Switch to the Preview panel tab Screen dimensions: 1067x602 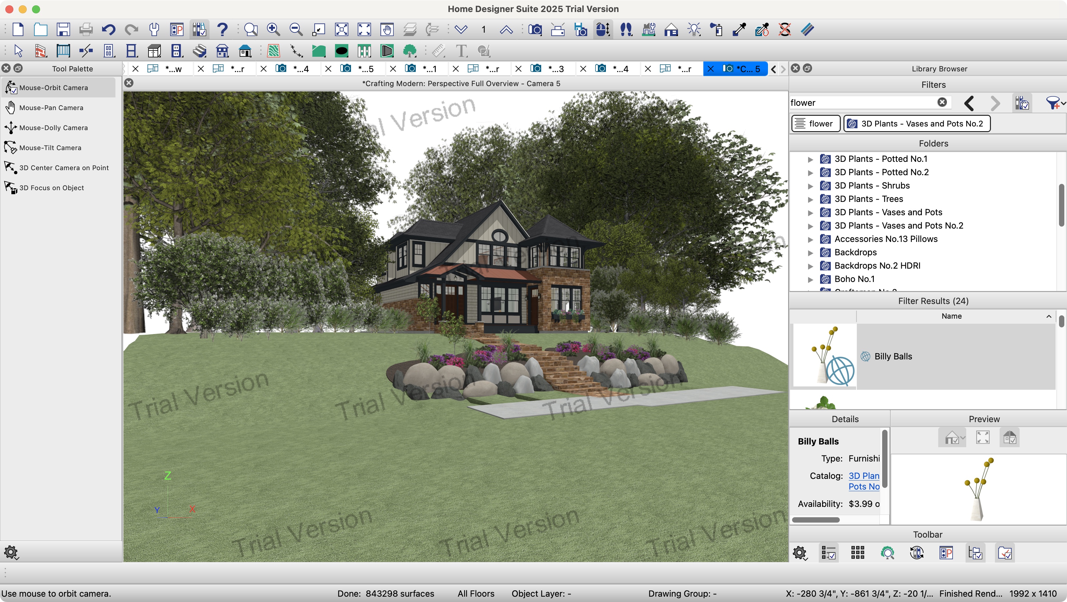coord(984,419)
